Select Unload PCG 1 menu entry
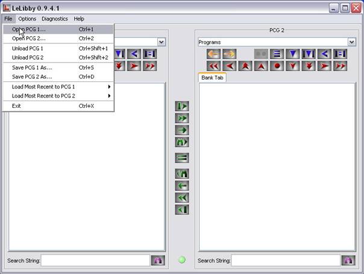 click(58, 49)
